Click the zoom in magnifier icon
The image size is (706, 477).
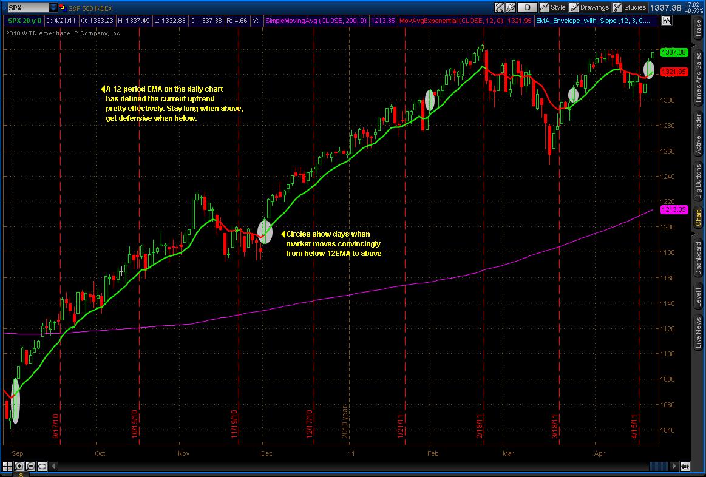click(x=19, y=466)
